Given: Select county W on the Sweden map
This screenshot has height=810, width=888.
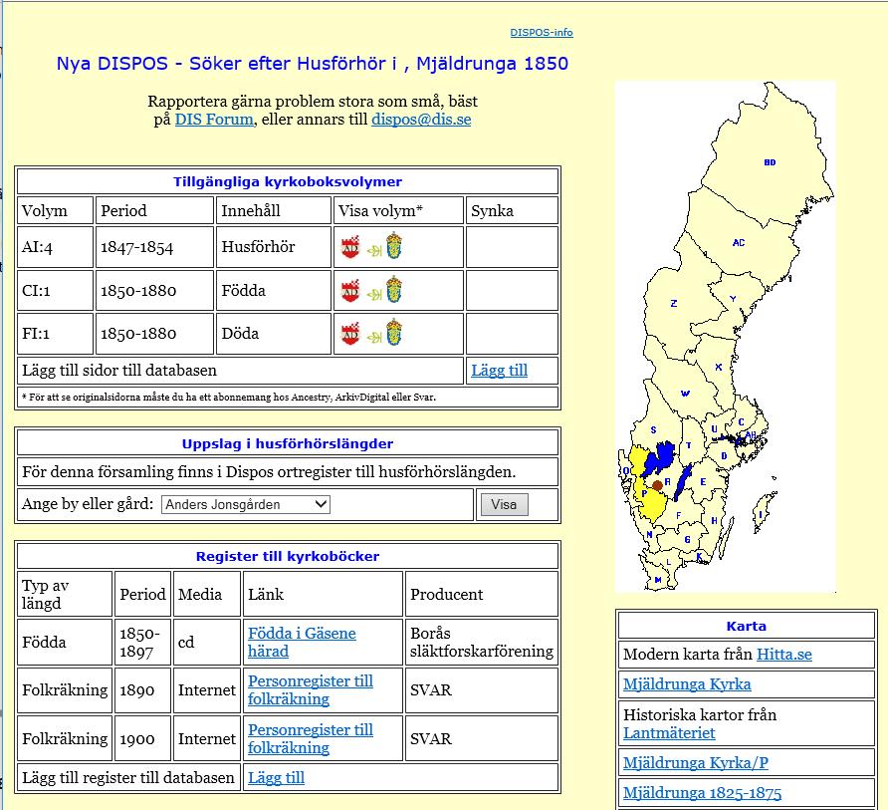Looking at the screenshot, I should pos(685,394).
